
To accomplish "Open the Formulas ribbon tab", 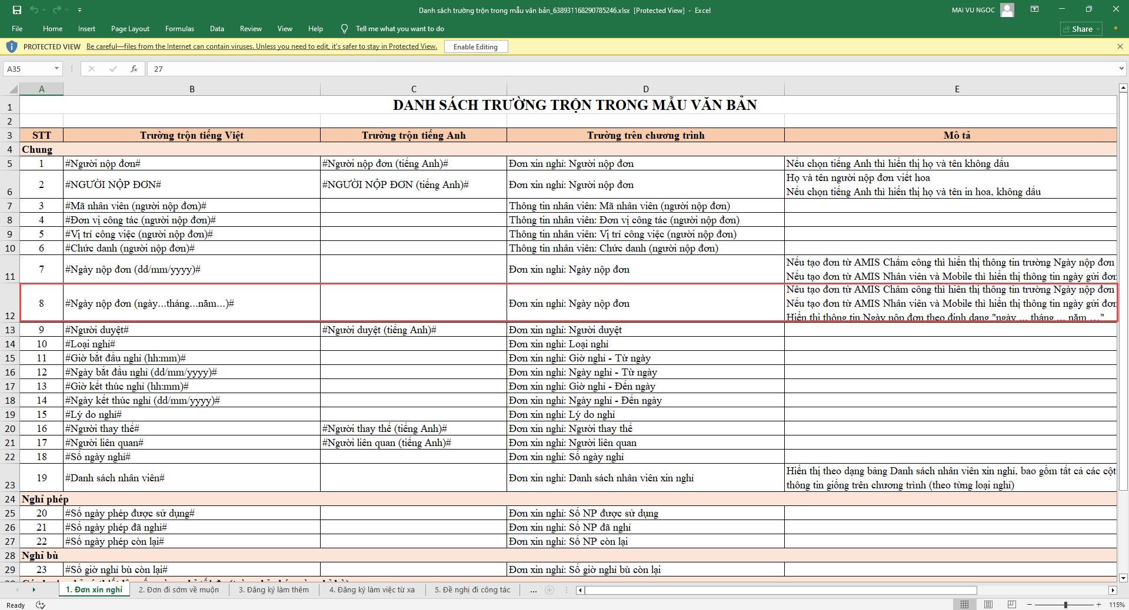I will 179,29.
